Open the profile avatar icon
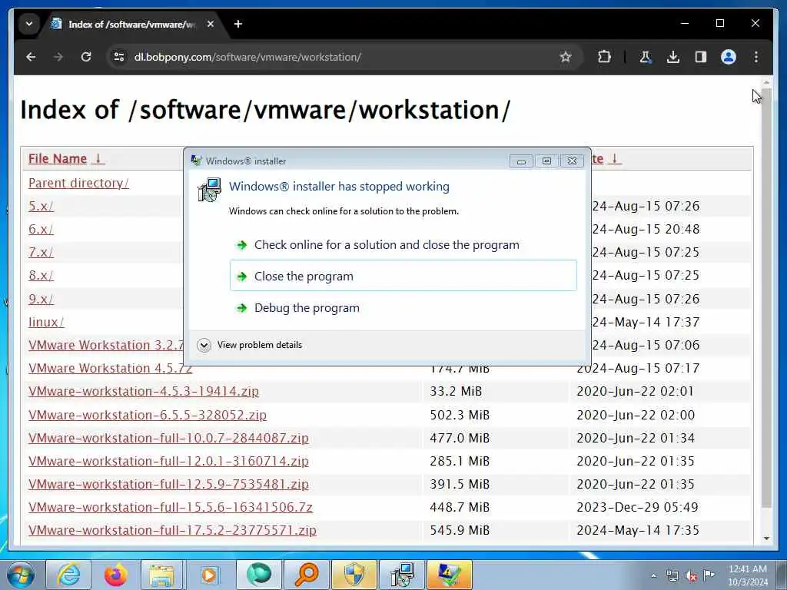787x590 pixels. 729,57
